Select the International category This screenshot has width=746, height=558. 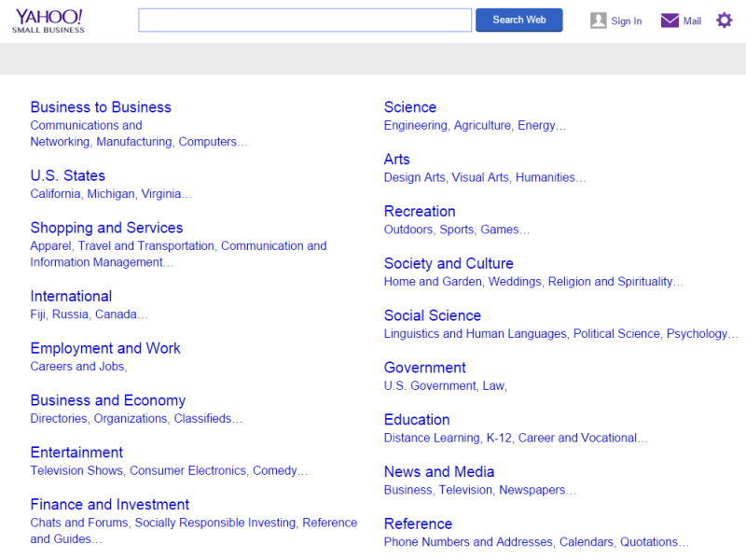(71, 296)
